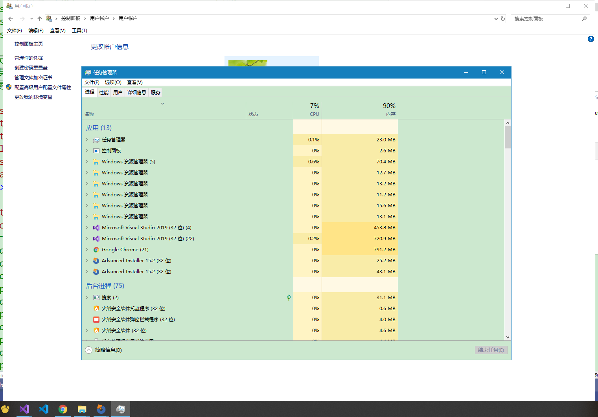Viewport: 598px width, 417px height.
Task: Click the Task Manager taskbar icon
Action: (121, 409)
